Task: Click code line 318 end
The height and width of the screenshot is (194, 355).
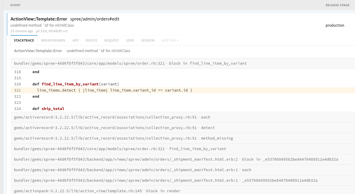Action: 183,72
